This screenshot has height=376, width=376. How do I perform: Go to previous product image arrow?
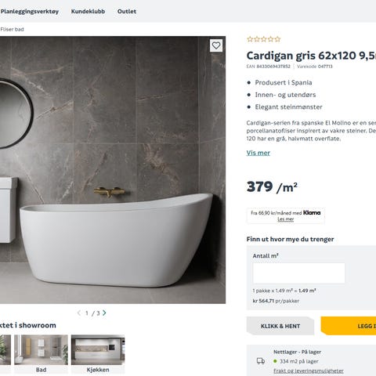(79, 313)
